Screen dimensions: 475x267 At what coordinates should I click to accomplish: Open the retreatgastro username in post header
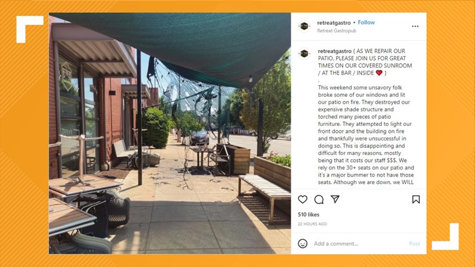(334, 23)
